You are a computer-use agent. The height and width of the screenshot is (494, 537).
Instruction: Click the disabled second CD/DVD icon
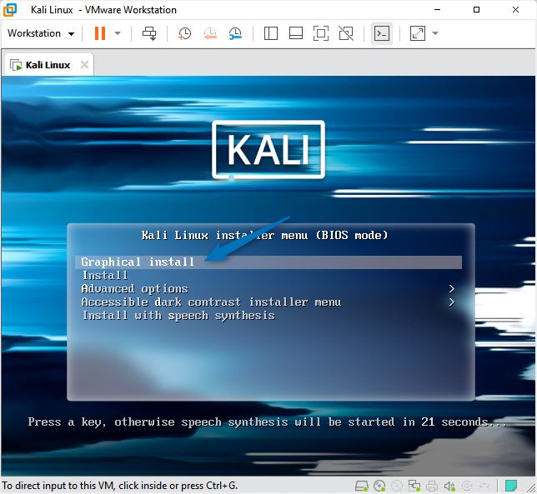(x=397, y=486)
